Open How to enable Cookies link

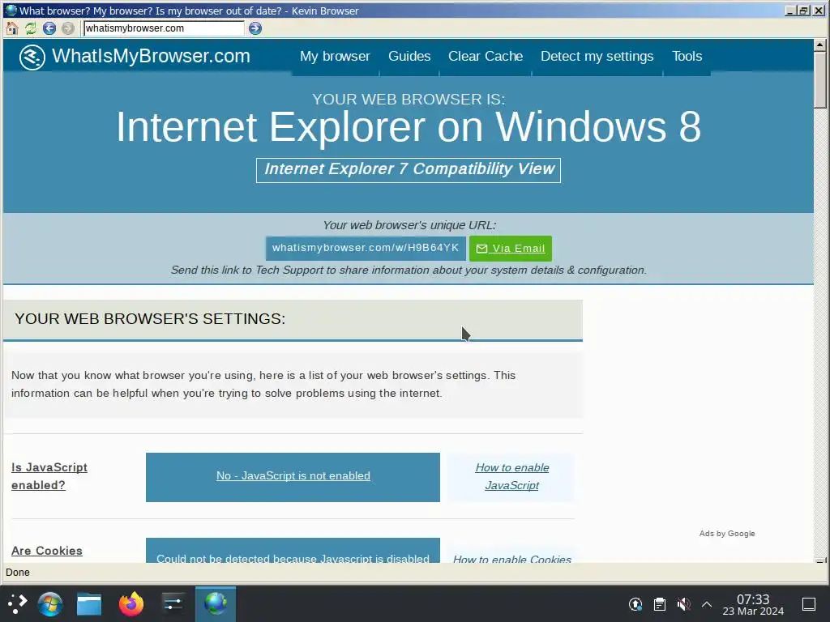click(x=512, y=559)
